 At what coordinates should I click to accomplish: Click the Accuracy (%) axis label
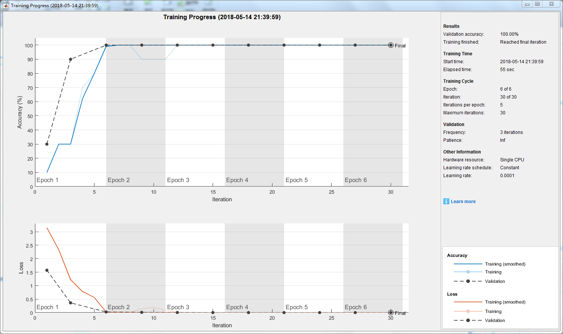tap(20, 112)
